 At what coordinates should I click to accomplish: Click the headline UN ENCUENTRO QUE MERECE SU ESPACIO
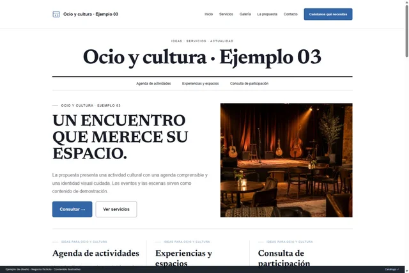point(120,137)
